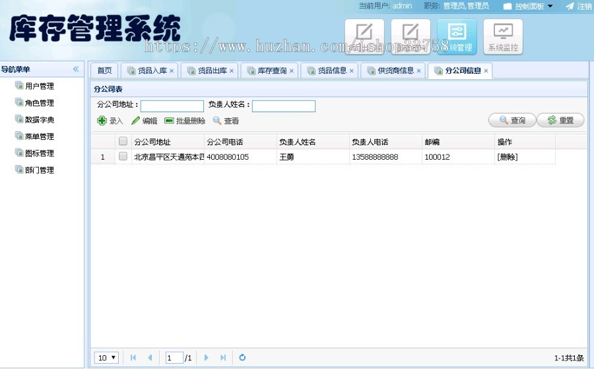Screen dimensions: 594x369
Task: Click the 1-1共1条 record count text
Action: point(569,358)
